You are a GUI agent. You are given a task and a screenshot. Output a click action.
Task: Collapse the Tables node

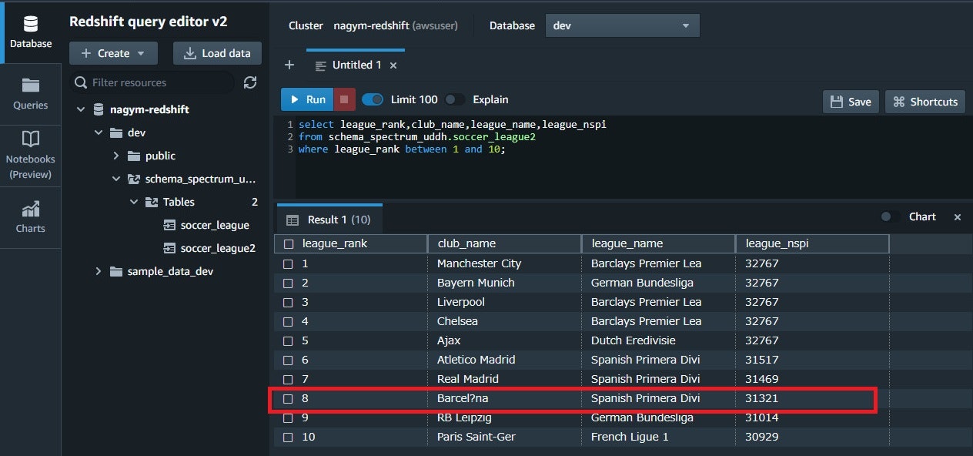tap(134, 202)
